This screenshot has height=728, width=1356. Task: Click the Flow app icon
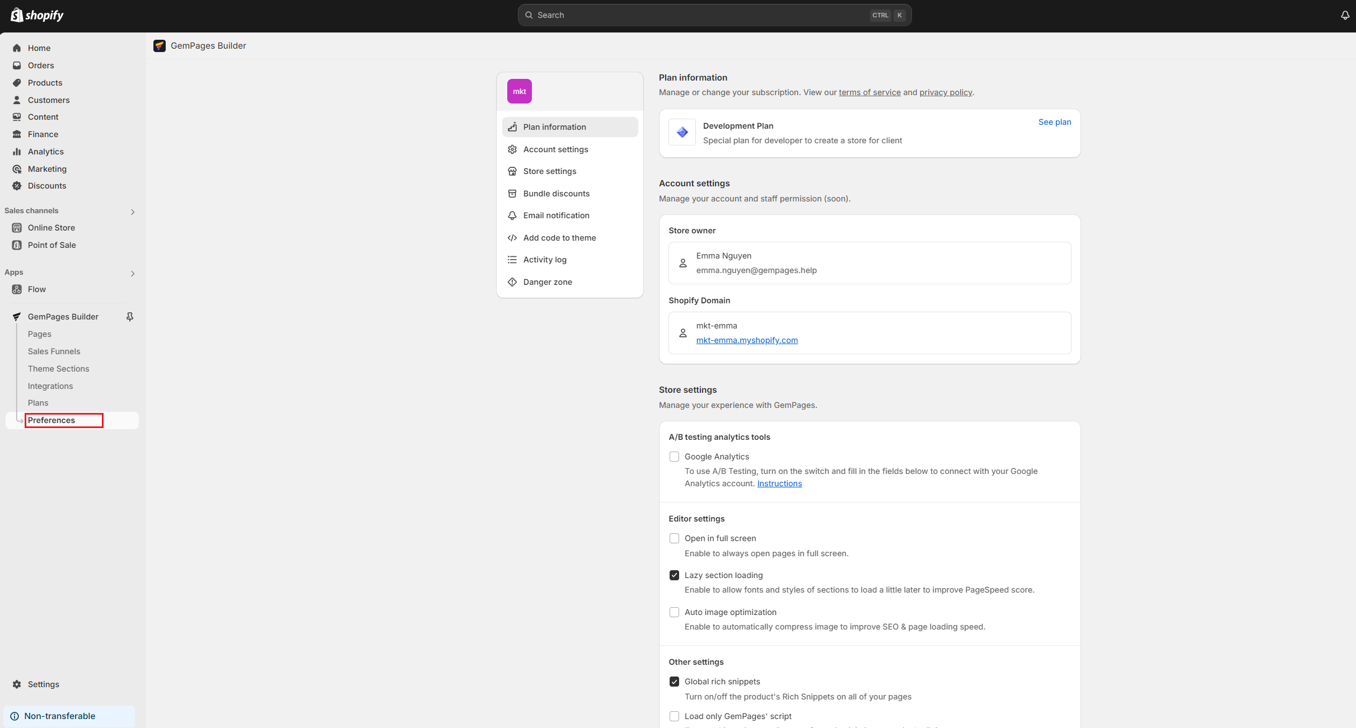[17, 289]
